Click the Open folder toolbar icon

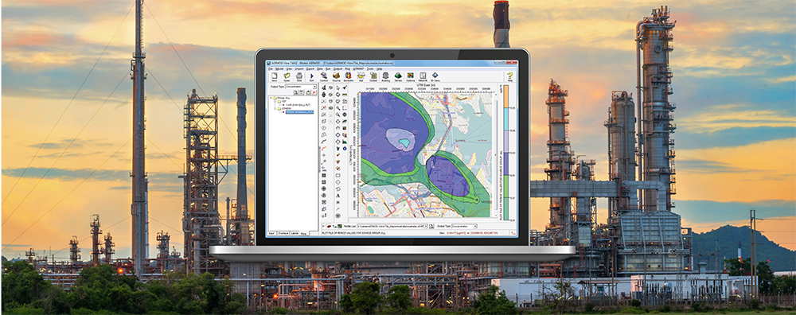click(x=287, y=76)
